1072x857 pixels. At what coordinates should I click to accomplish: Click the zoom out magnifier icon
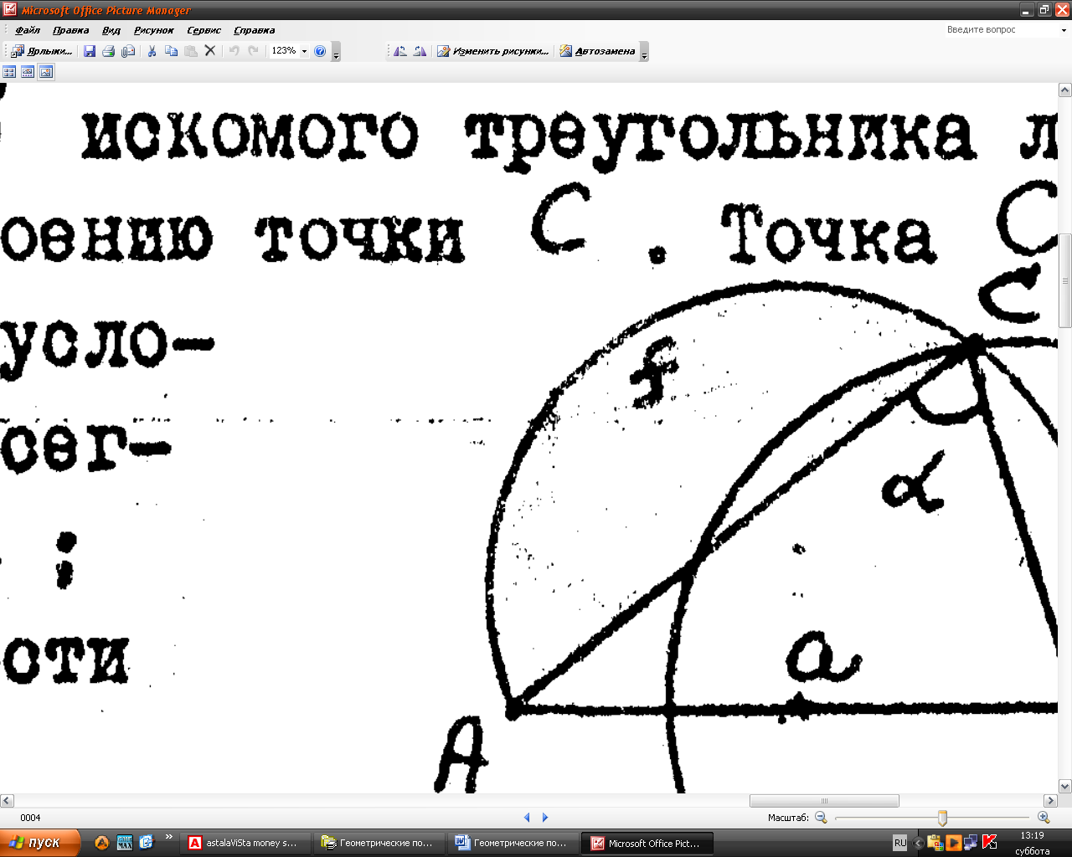pos(821,818)
